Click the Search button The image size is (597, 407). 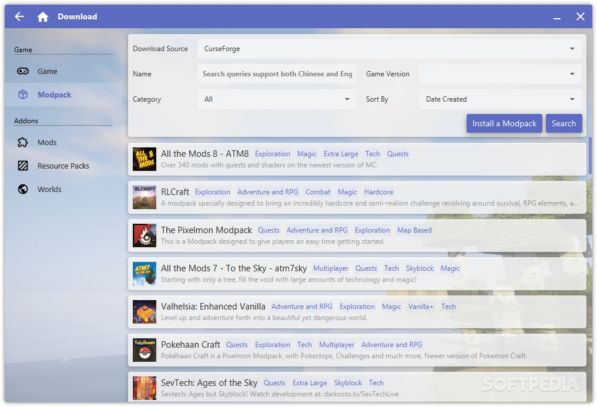(564, 123)
